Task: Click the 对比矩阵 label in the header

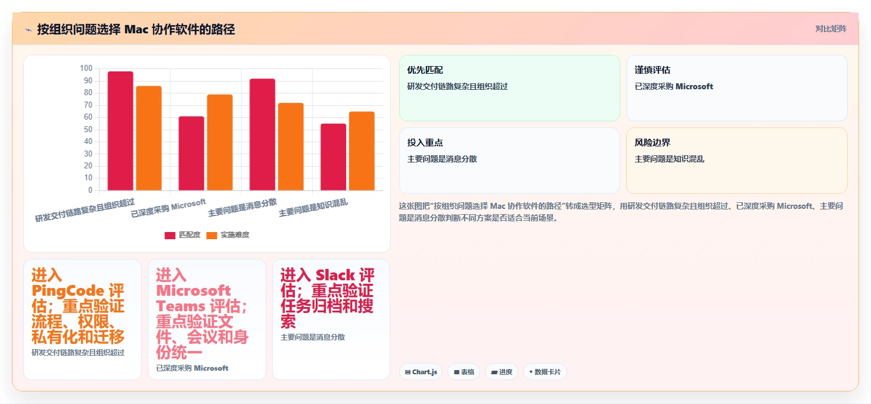Action: tap(830, 29)
